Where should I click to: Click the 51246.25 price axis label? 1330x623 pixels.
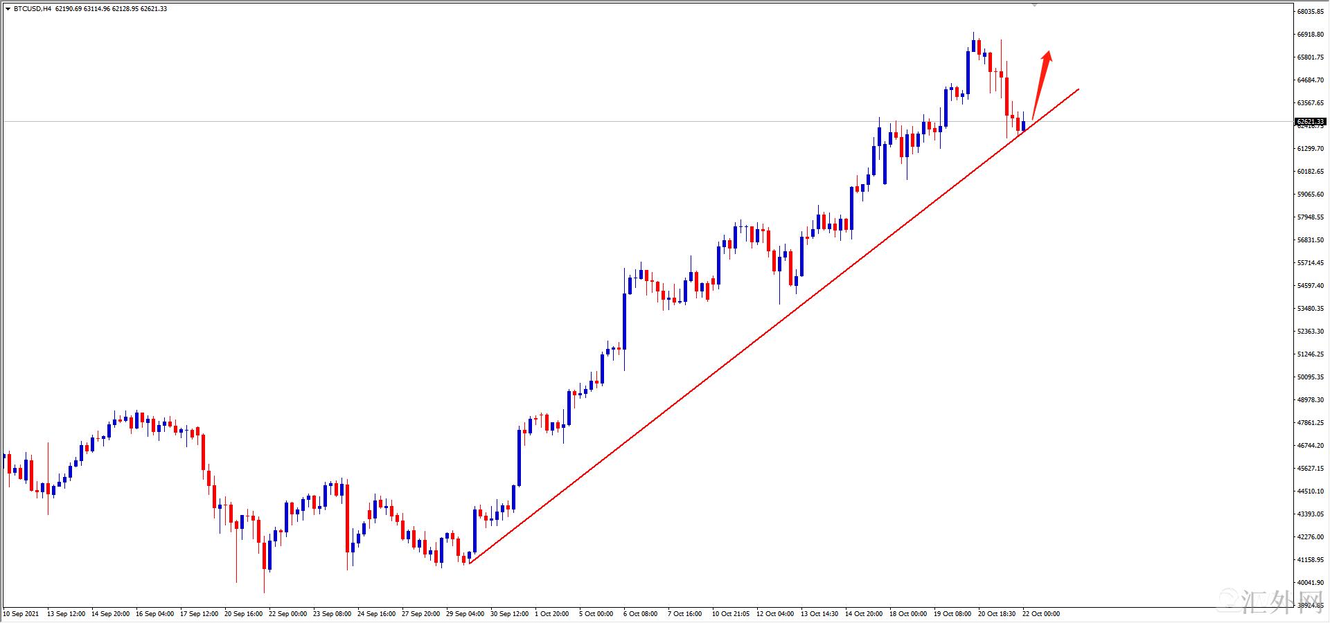pyautogui.click(x=1310, y=354)
